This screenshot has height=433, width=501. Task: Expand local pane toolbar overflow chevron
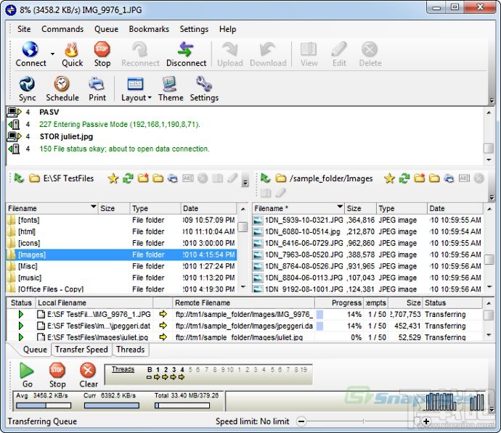click(245, 183)
